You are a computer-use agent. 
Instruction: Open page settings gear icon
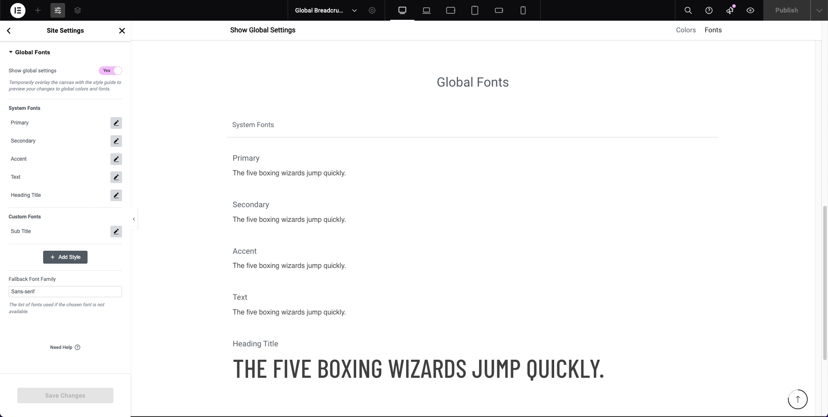[x=372, y=10]
